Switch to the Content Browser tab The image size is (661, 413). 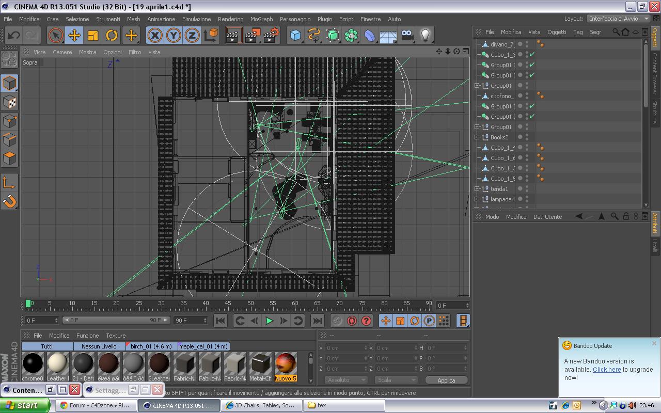(655, 73)
